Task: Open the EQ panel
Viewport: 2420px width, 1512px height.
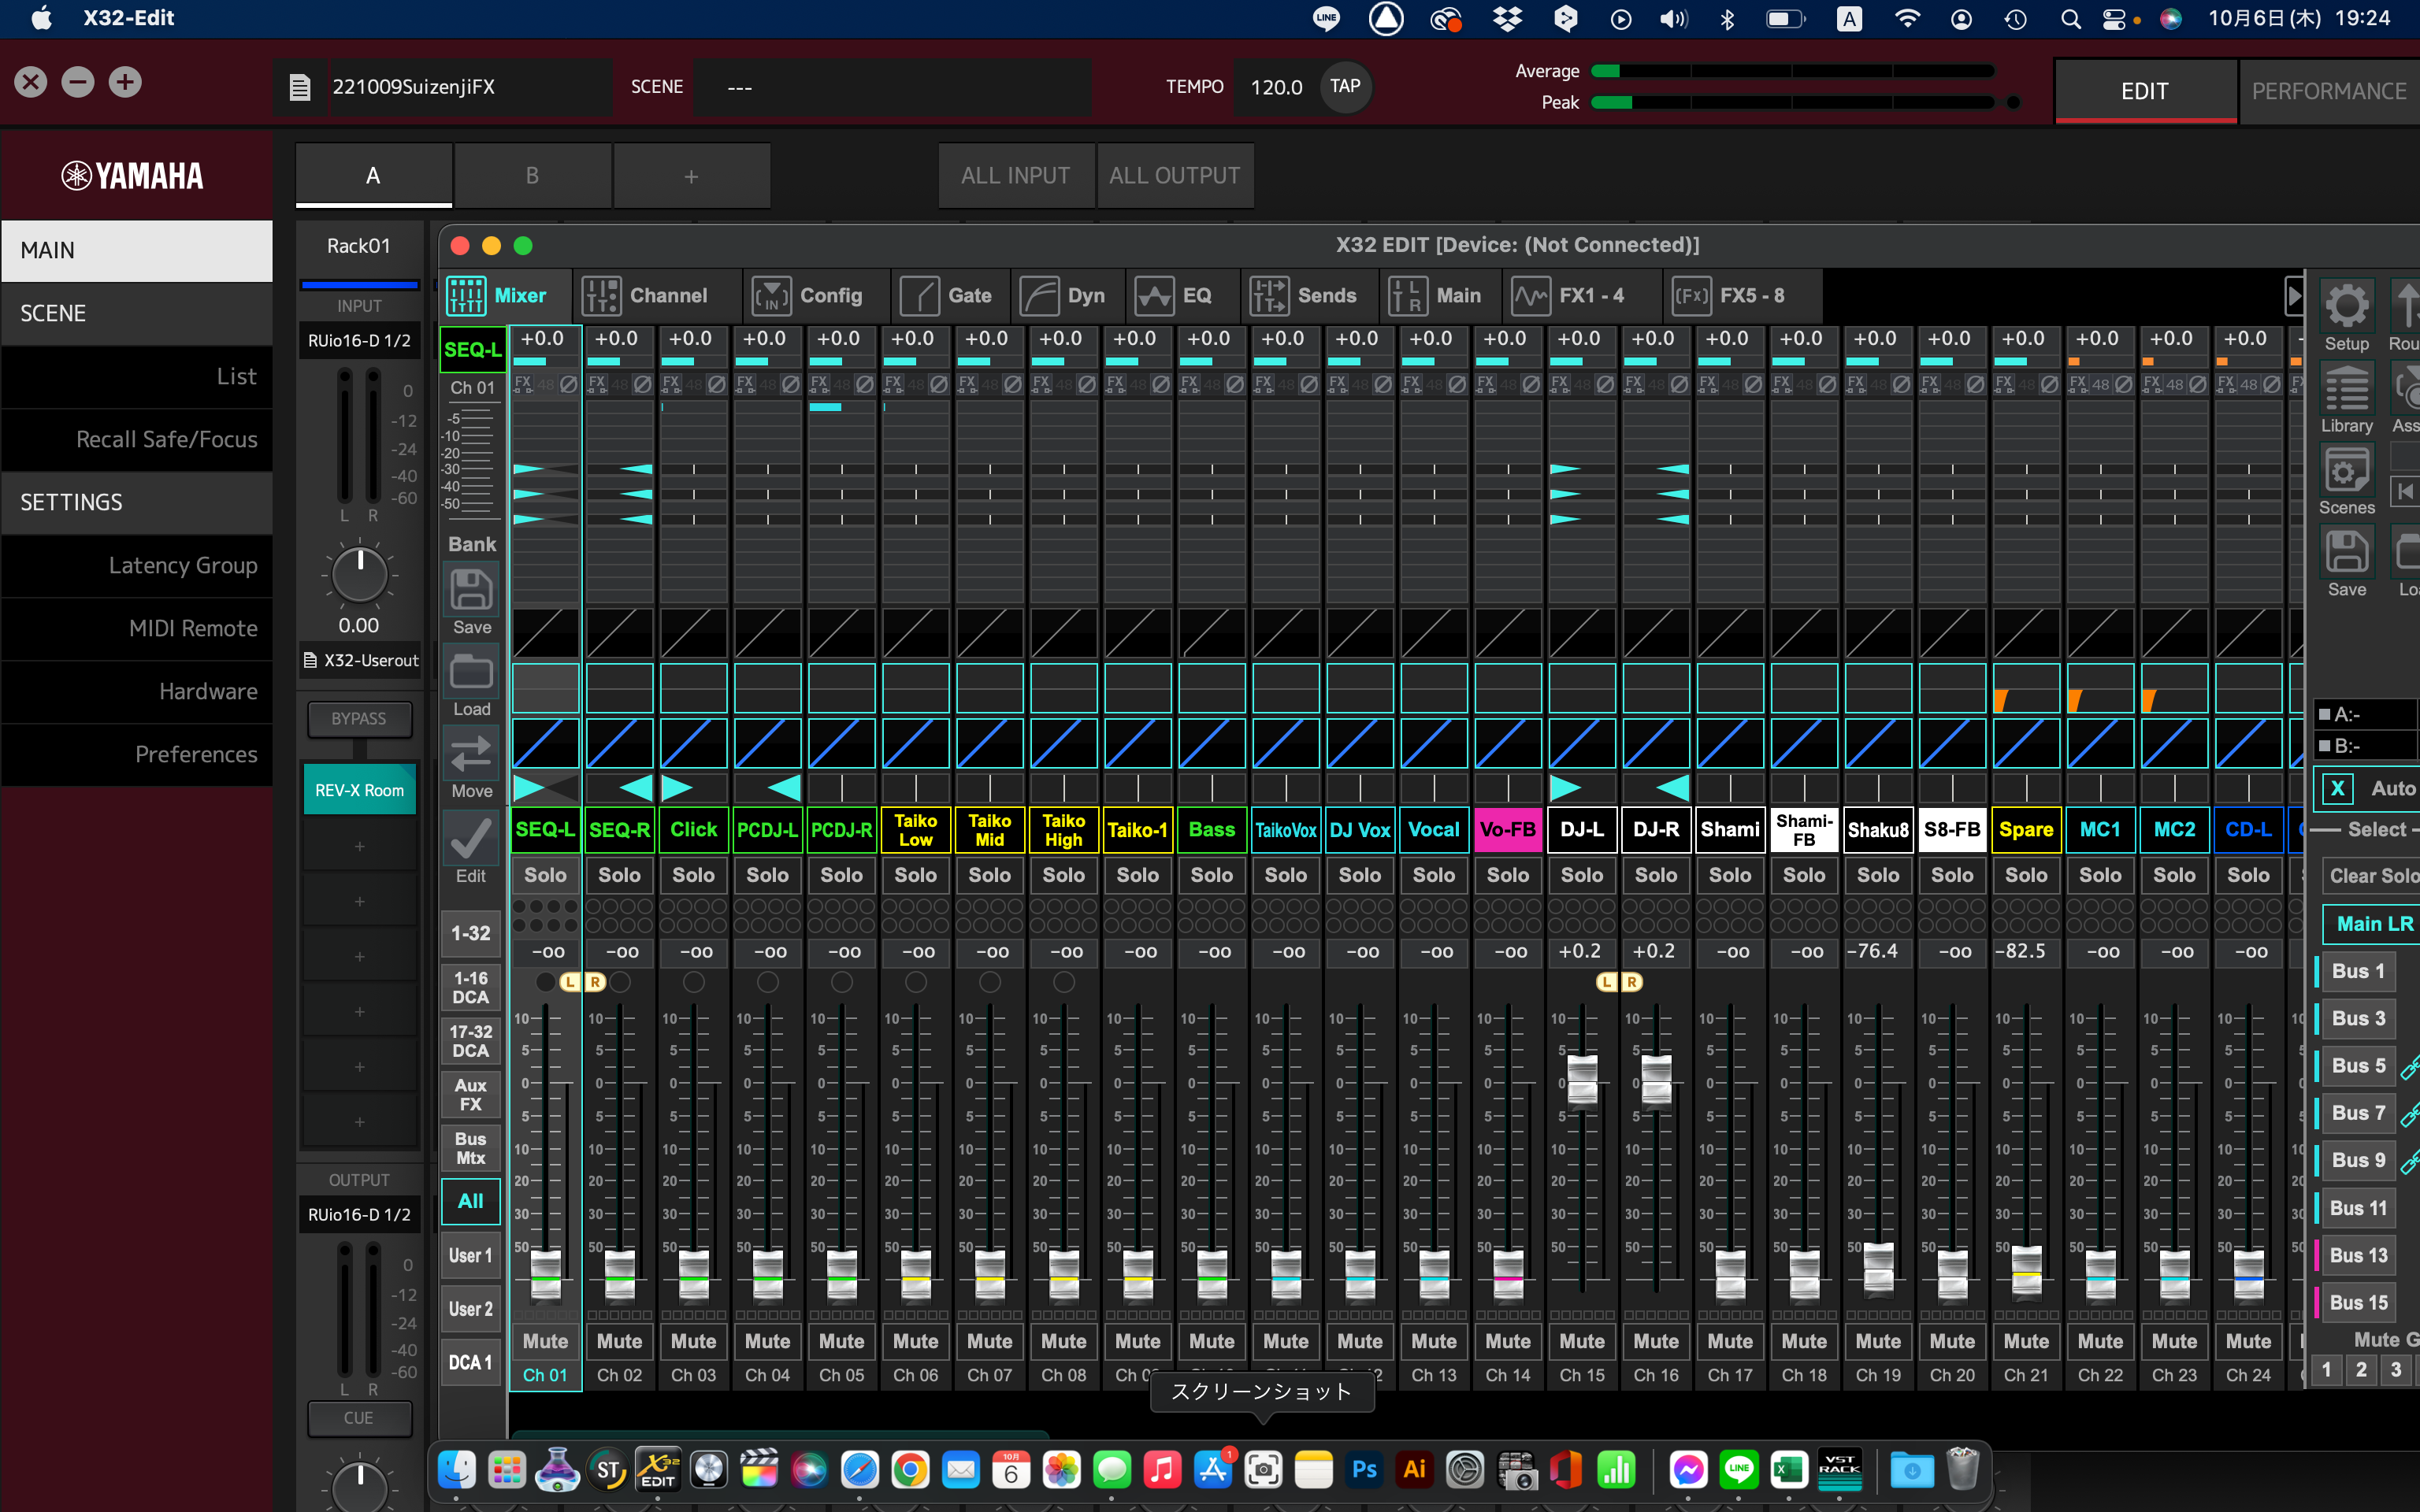Action: (1178, 295)
